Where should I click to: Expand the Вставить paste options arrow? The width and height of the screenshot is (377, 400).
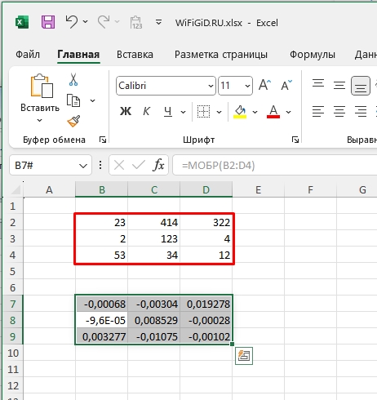[x=40, y=120]
